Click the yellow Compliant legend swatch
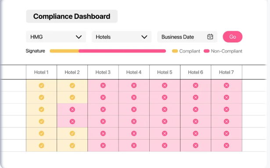The image size is (270, 168). point(175,51)
